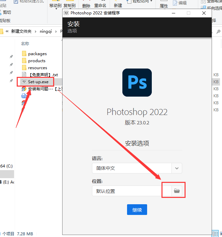The width and height of the screenshot is (222, 237).
Task: Click the Photoshop Ps logo
Action: [x=137, y=83]
